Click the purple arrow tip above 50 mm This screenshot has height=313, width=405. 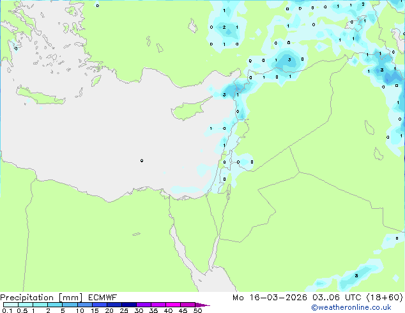click(x=202, y=305)
